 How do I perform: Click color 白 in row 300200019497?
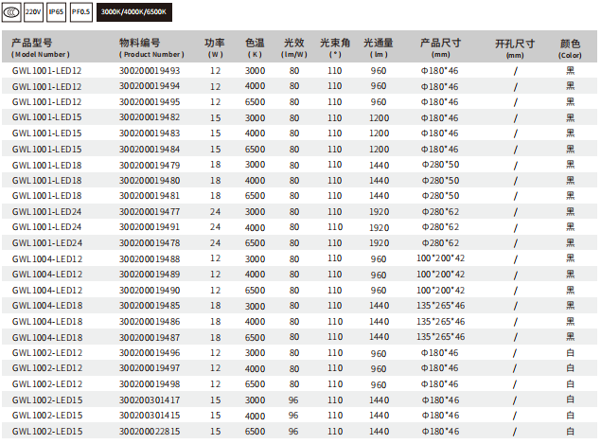571,368
